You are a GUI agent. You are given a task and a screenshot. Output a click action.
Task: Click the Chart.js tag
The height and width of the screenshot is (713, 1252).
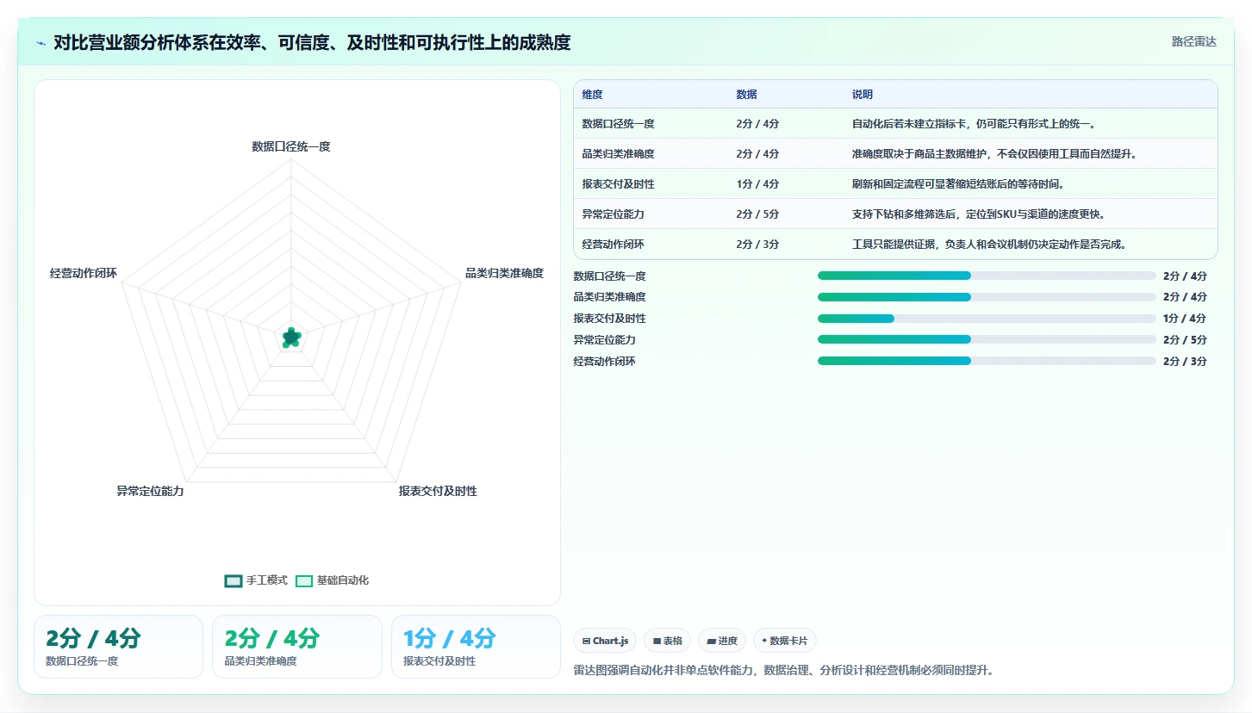click(605, 641)
